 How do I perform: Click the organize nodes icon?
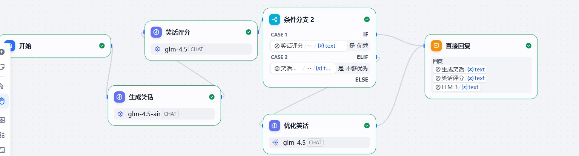point(2,135)
